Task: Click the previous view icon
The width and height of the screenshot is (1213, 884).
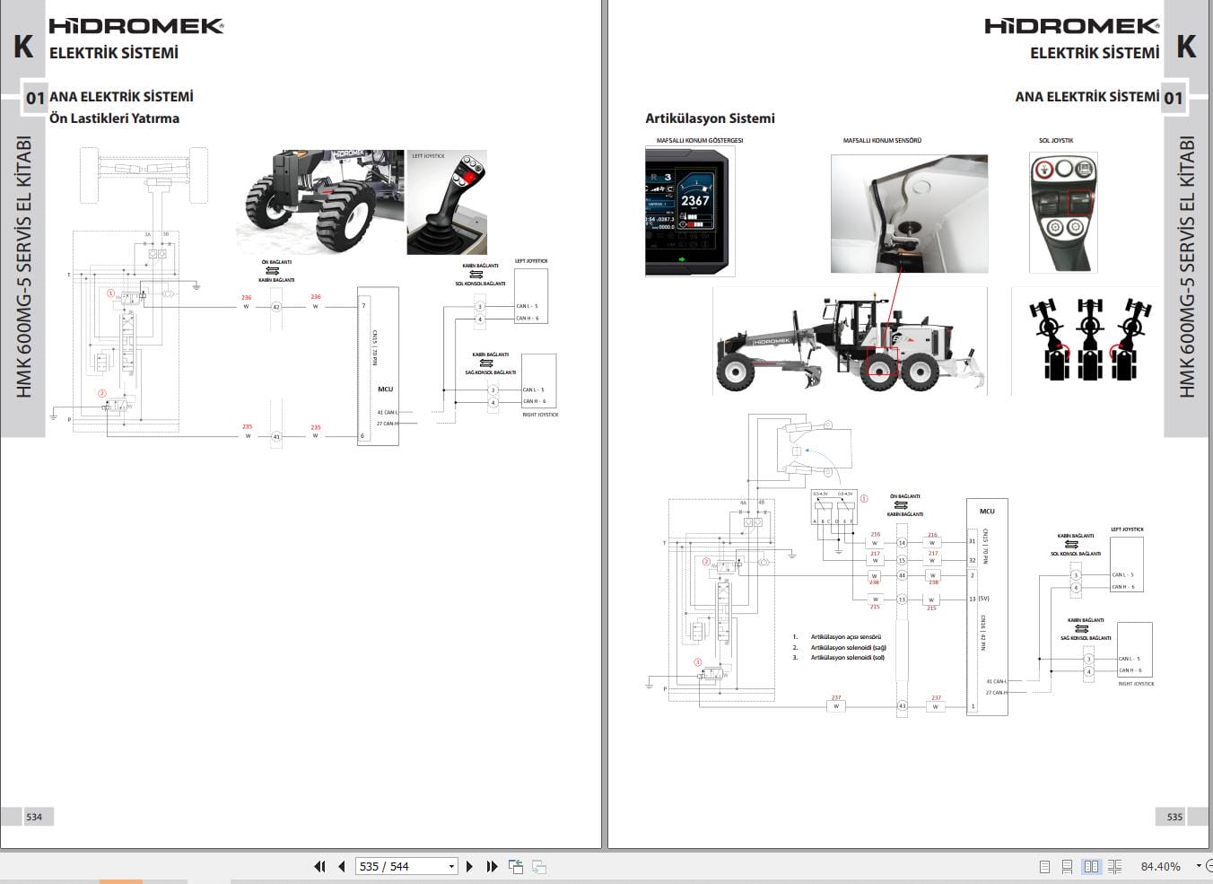Action: (516, 866)
